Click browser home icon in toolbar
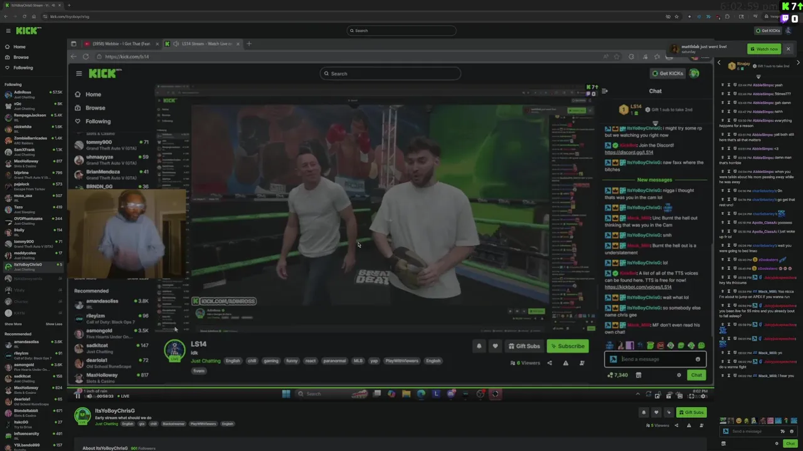Viewport: 803px width, 451px height. click(34, 17)
